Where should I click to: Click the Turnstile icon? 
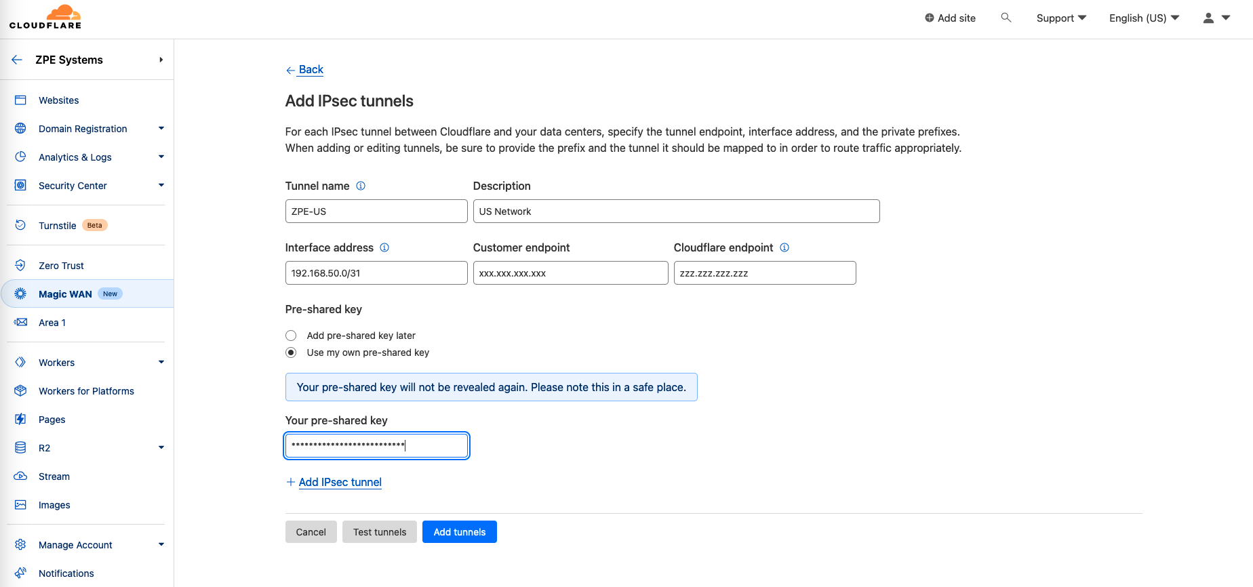tap(20, 226)
